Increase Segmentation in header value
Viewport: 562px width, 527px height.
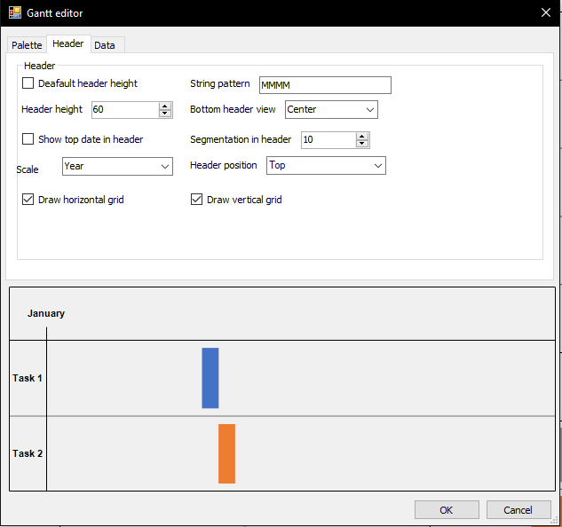pos(362,136)
